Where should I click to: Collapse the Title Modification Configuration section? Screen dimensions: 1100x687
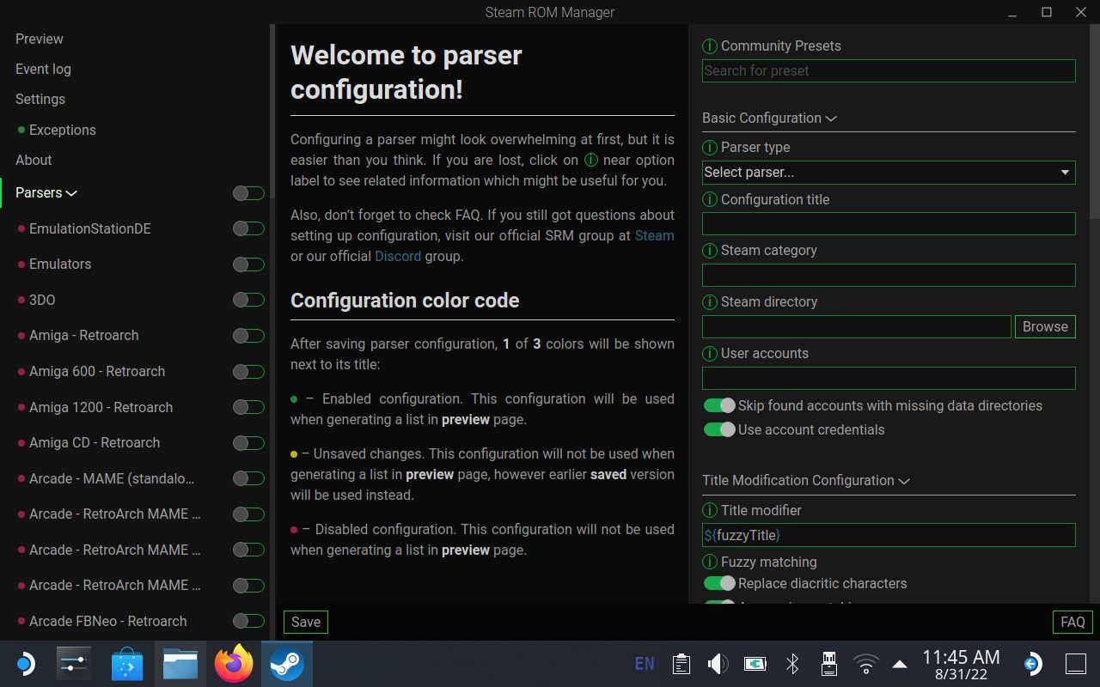point(903,481)
